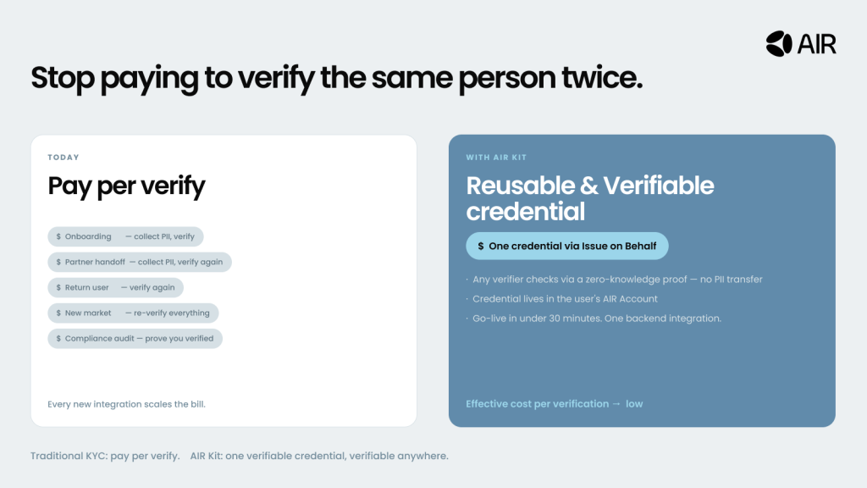Select the Onboarding collect PII pill
Image resolution: width=867 pixels, height=488 pixels.
click(126, 237)
